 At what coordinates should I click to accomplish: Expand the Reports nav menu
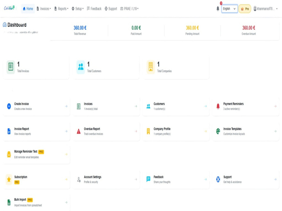click(61, 9)
